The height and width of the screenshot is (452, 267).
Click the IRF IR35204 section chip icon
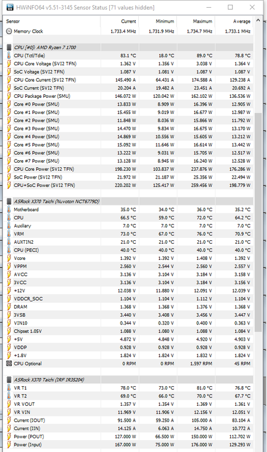9,380
